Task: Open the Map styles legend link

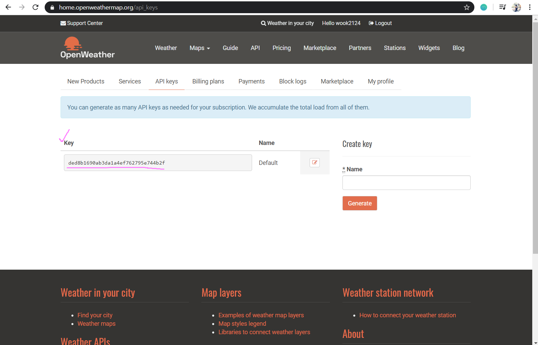Action: (242, 324)
